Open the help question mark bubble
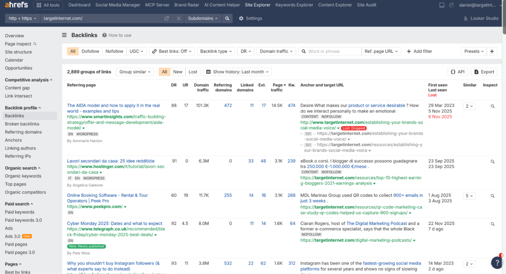 (497, 262)
